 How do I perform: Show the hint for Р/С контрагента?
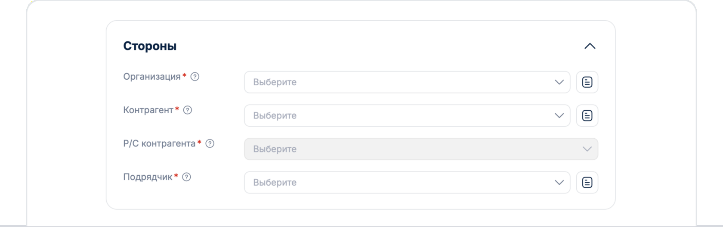click(210, 143)
